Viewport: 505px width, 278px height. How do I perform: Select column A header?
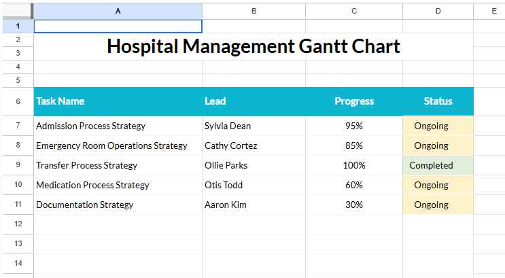[118, 11]
